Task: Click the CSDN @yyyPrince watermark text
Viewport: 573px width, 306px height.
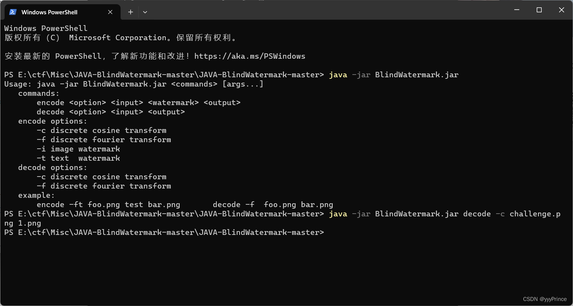Action: pyautogui.click(x=545, y=299)
